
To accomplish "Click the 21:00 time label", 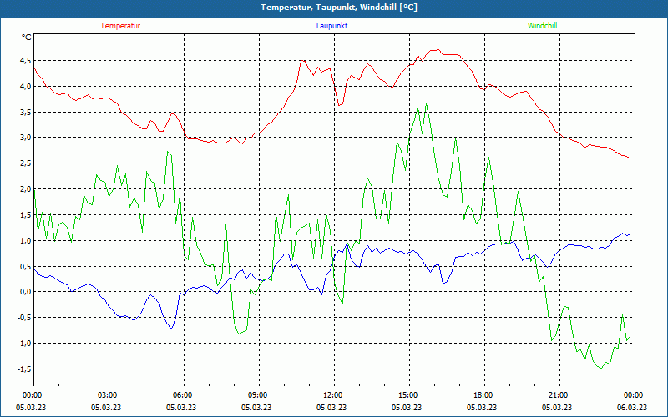I will pyautogui.click(x=559, y=394).
